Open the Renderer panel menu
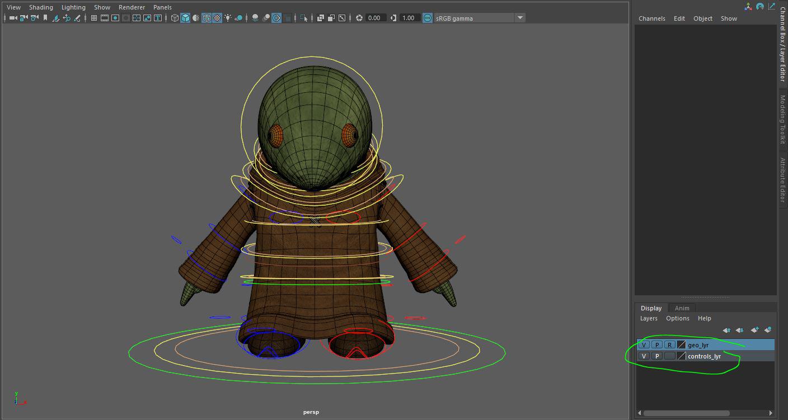Screen dimensions: 788x420 (132, 7)
